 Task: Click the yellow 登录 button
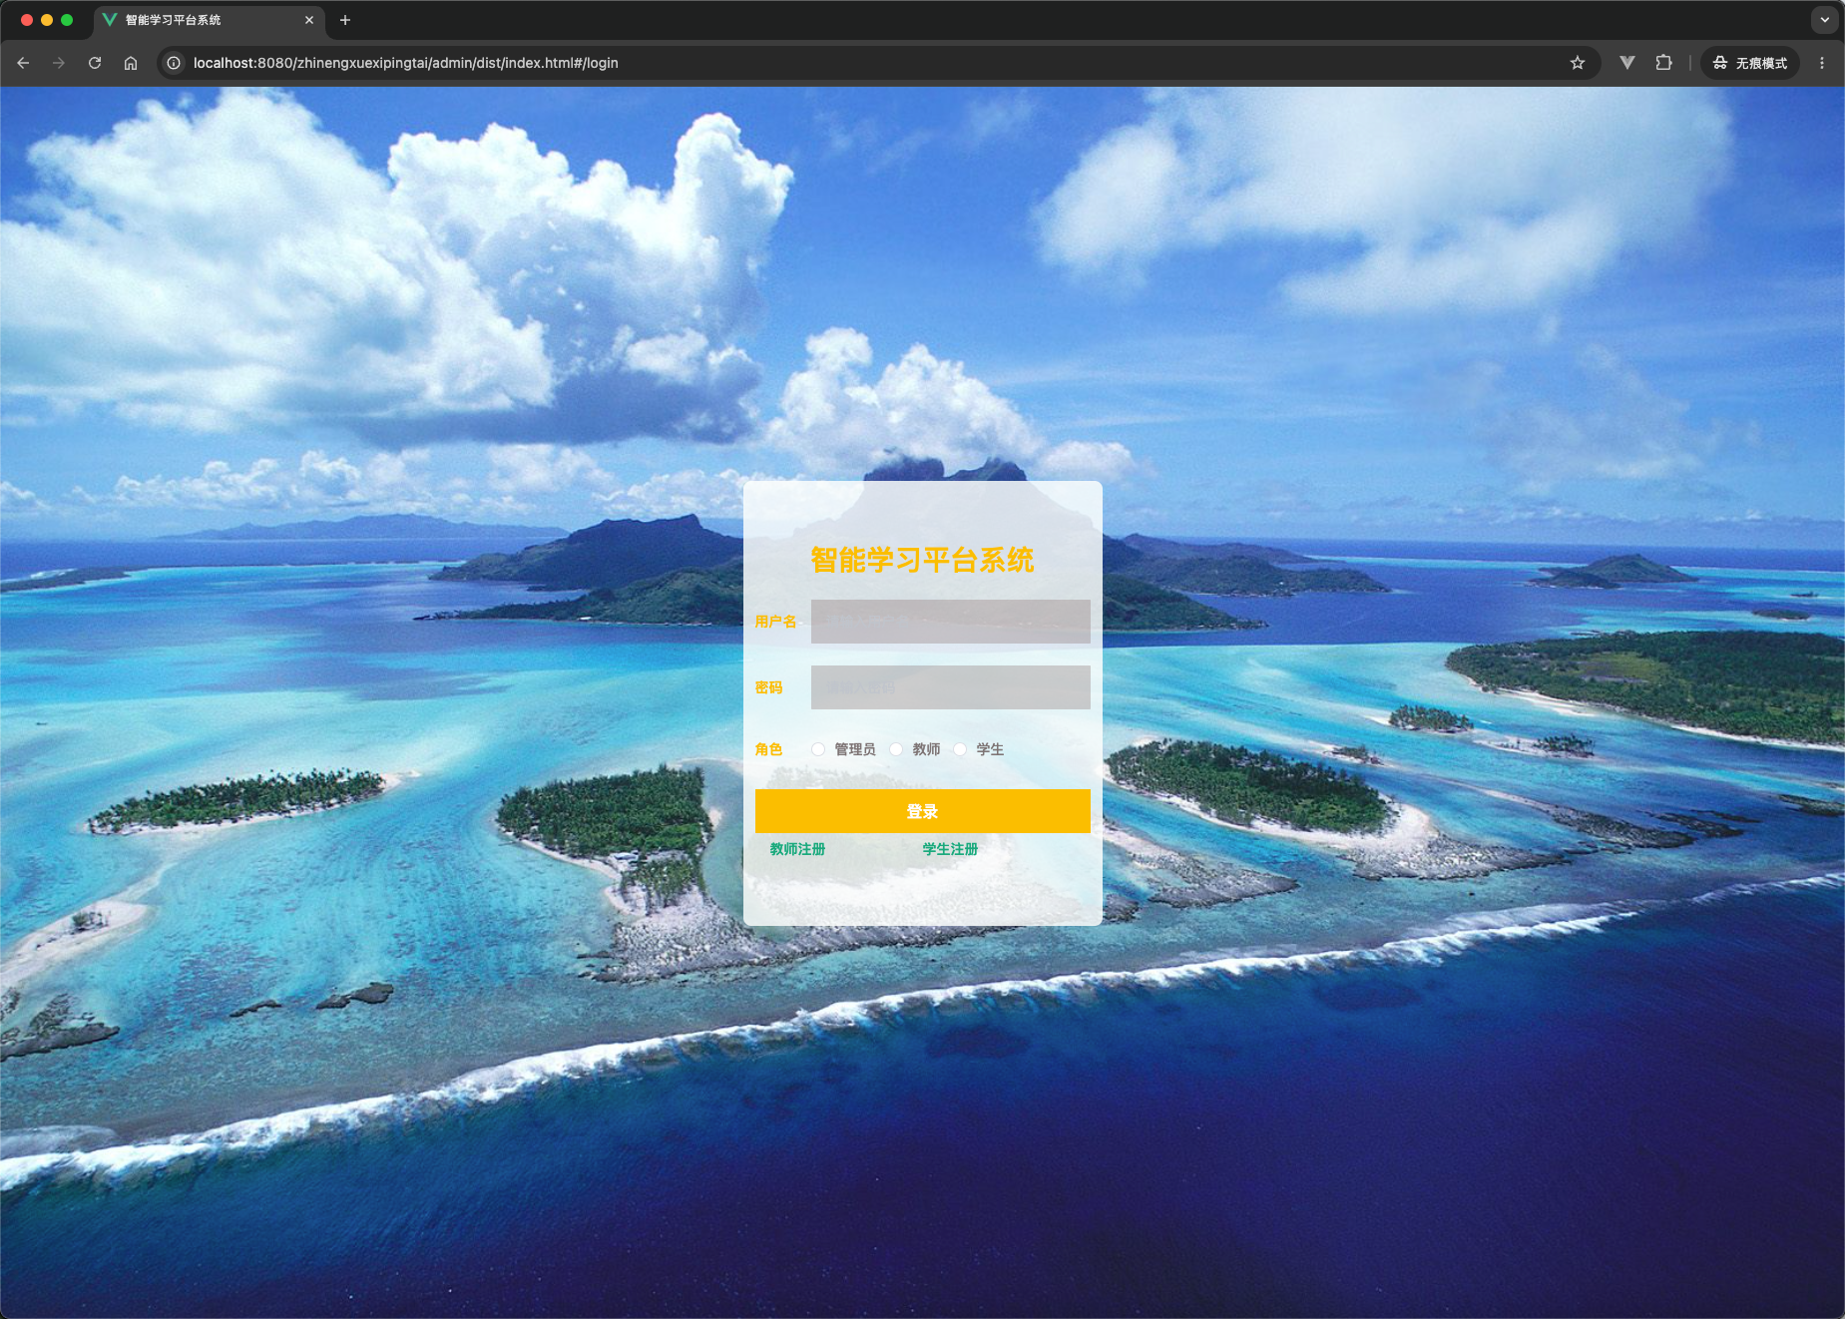click(x=922, y=811)
